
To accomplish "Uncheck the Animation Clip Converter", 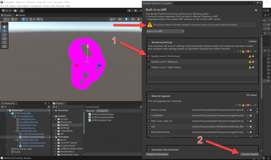I will [x=149, y=150].
